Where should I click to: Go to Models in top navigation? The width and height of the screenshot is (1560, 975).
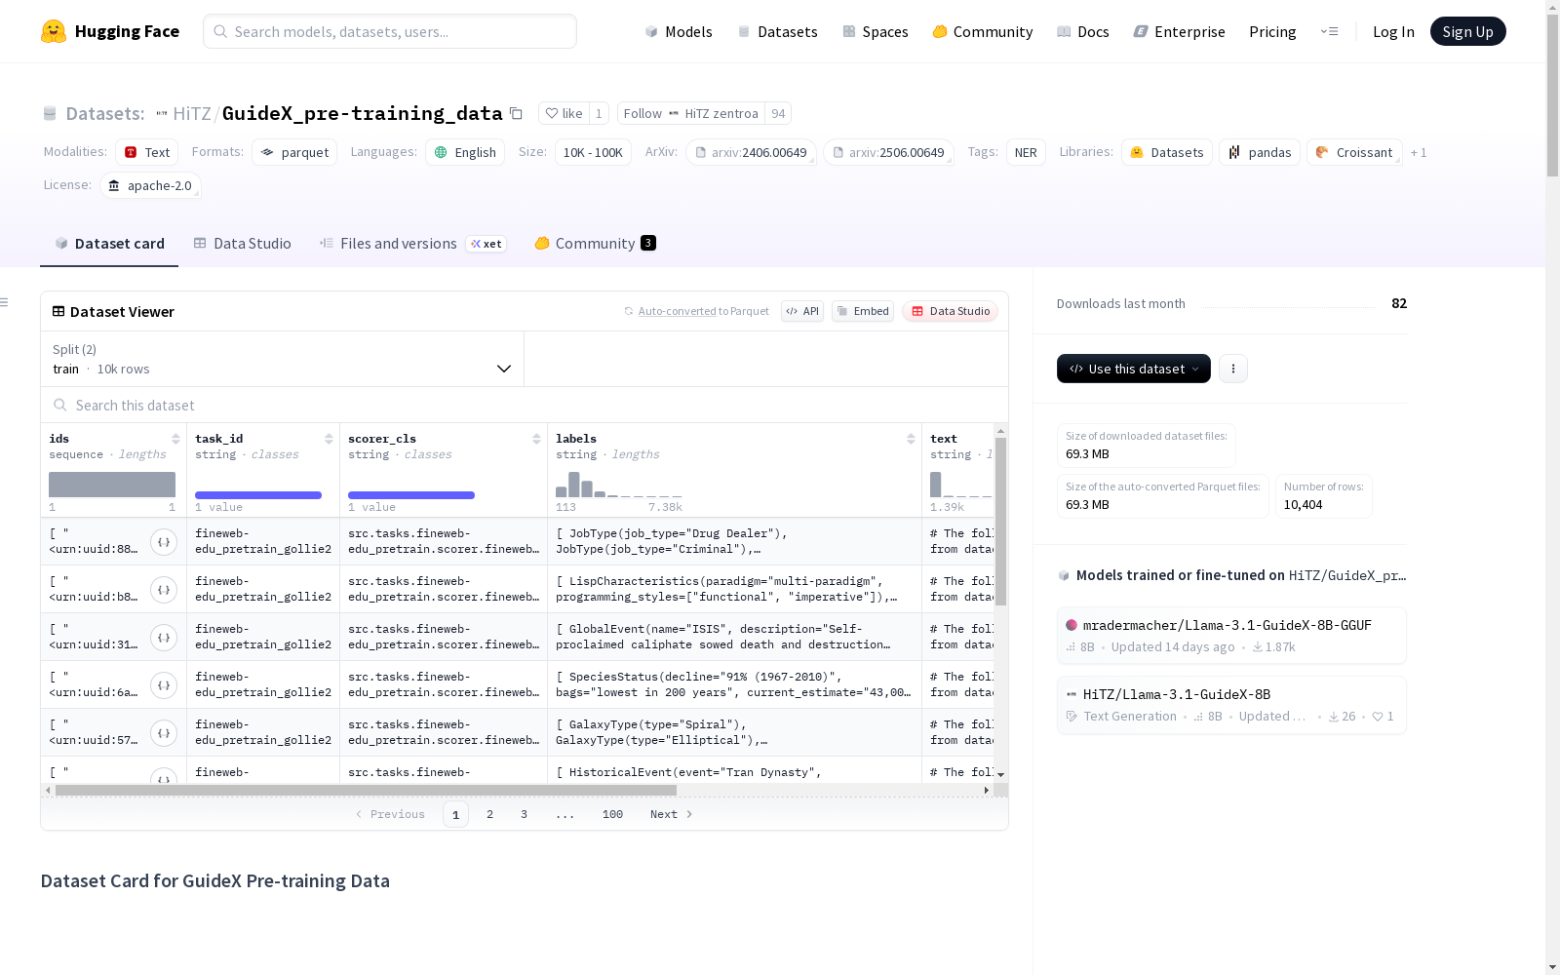(x=679, y=31)
